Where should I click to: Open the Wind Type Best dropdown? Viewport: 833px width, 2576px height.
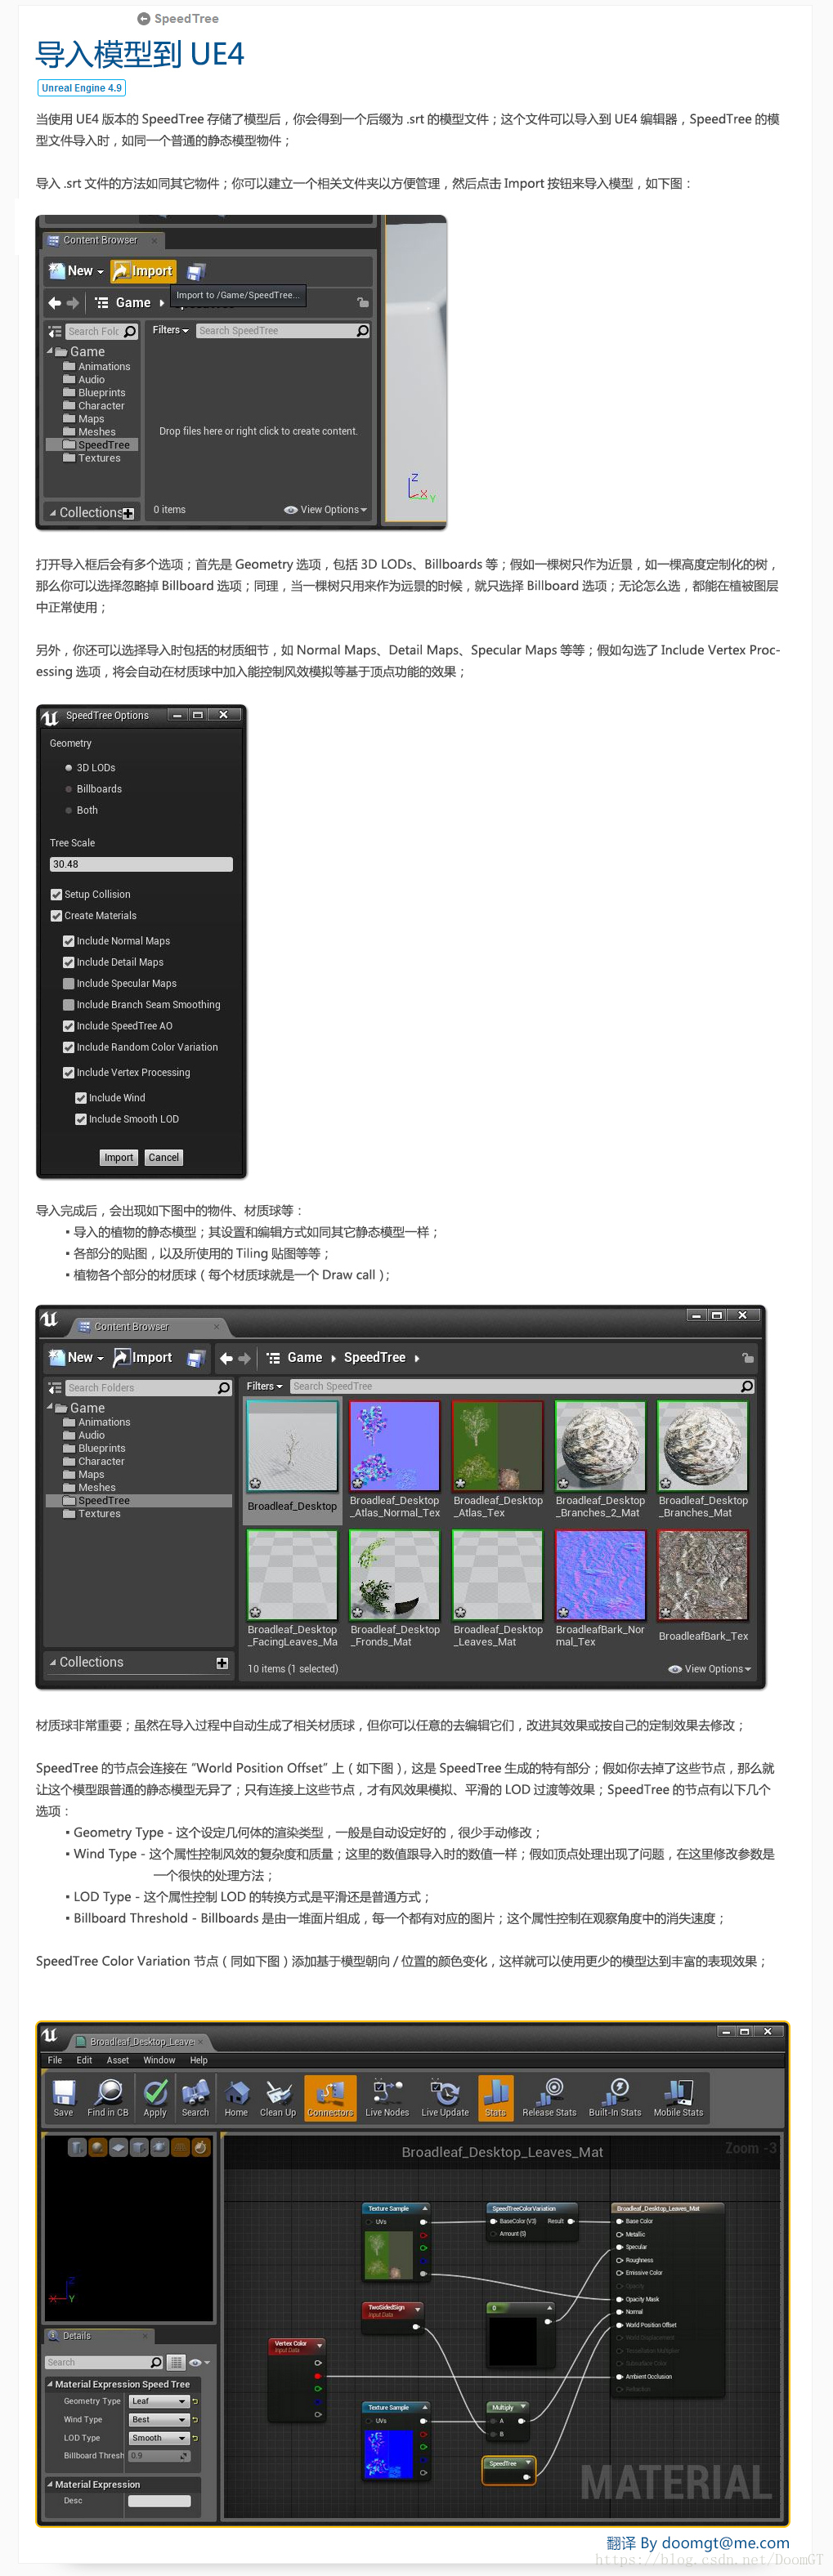[159, 2420]
